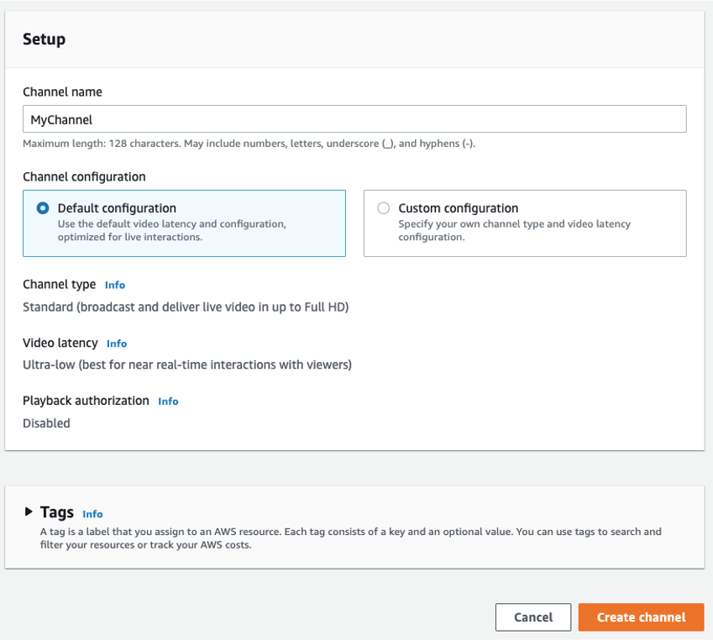Click the Disabled playback authorization value
This screenshot has width=713, height=640.
(x=46, y=423)
